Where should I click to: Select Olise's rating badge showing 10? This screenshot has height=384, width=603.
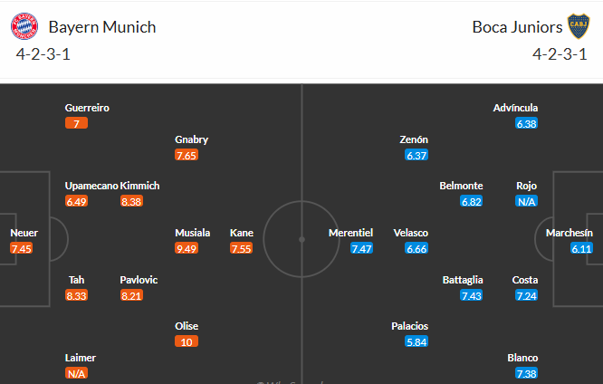187,341
